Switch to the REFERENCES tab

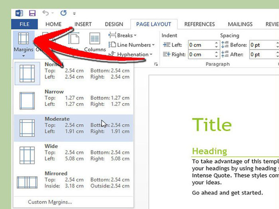199,24
